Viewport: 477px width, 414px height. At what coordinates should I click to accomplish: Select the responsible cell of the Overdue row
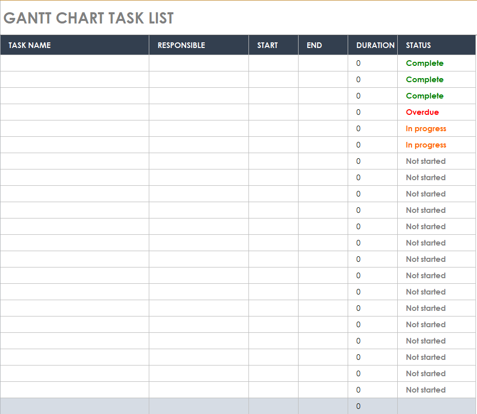[x=199, y=112]
